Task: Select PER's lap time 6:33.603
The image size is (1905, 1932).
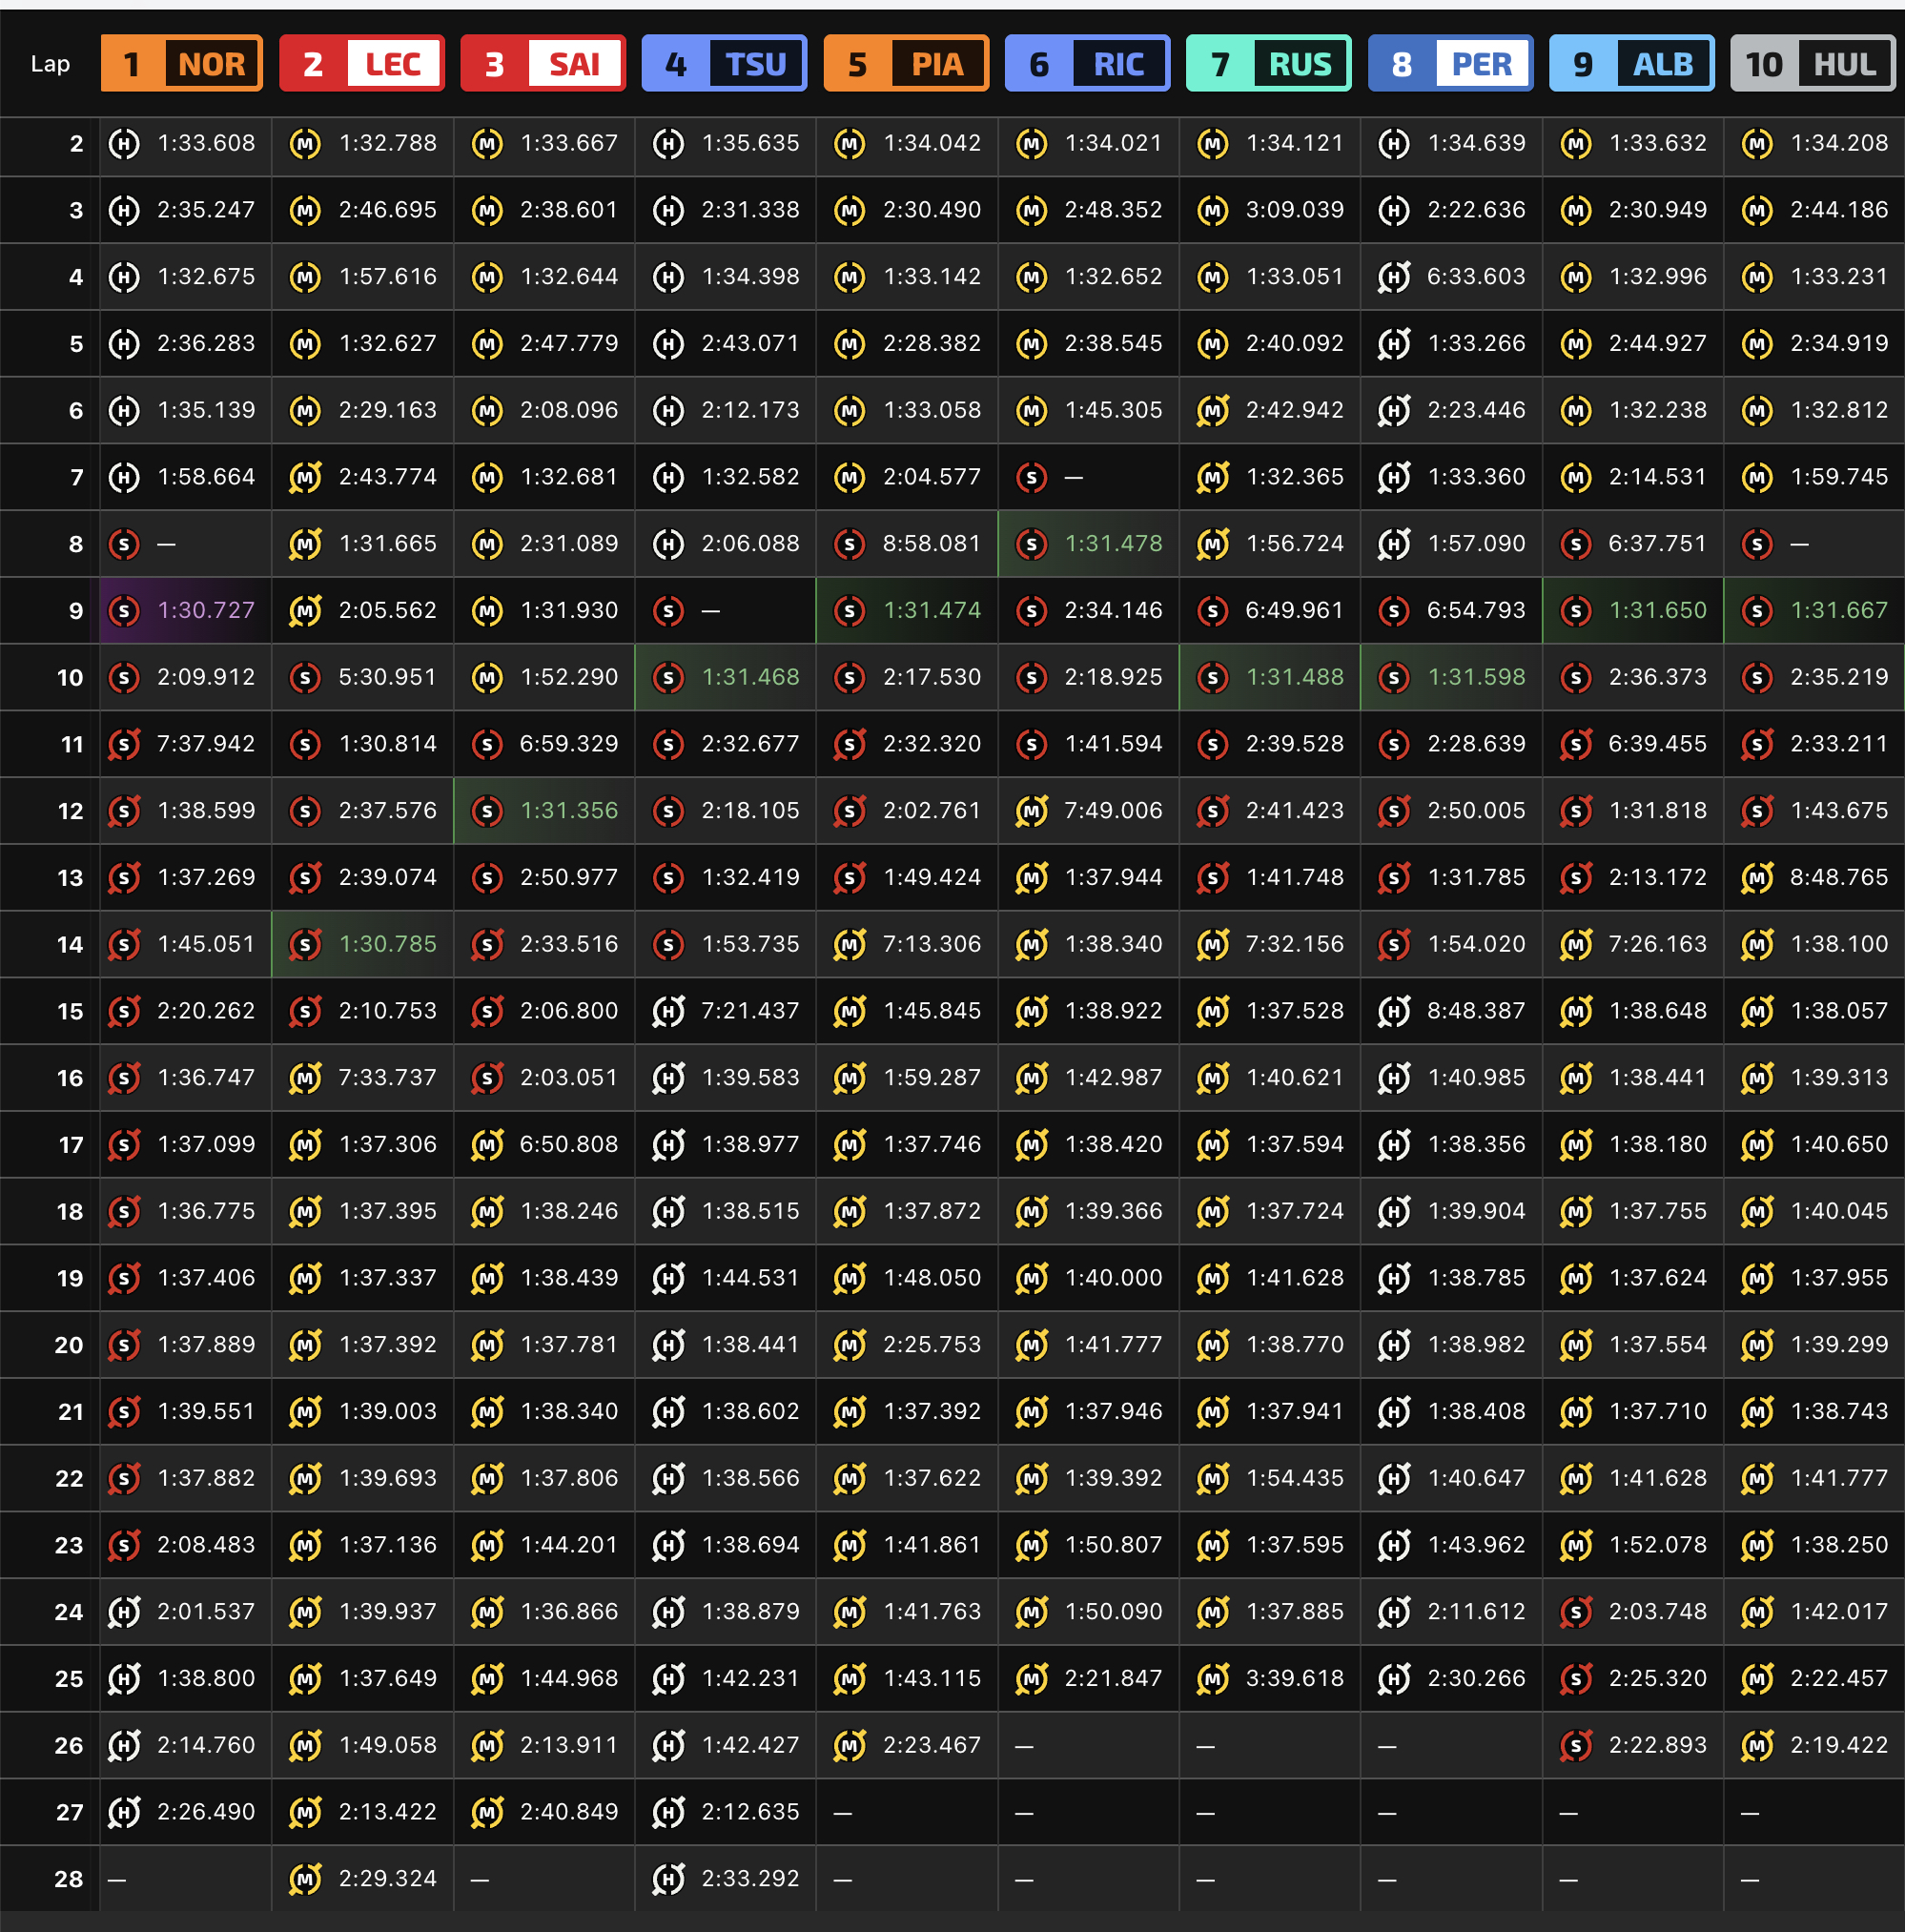Action: point(1477,277)
